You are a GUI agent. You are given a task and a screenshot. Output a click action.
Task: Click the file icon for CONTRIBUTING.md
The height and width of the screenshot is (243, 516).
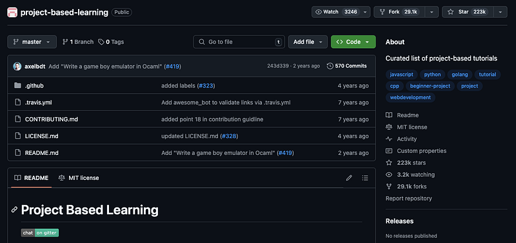(x=18, y=119)
